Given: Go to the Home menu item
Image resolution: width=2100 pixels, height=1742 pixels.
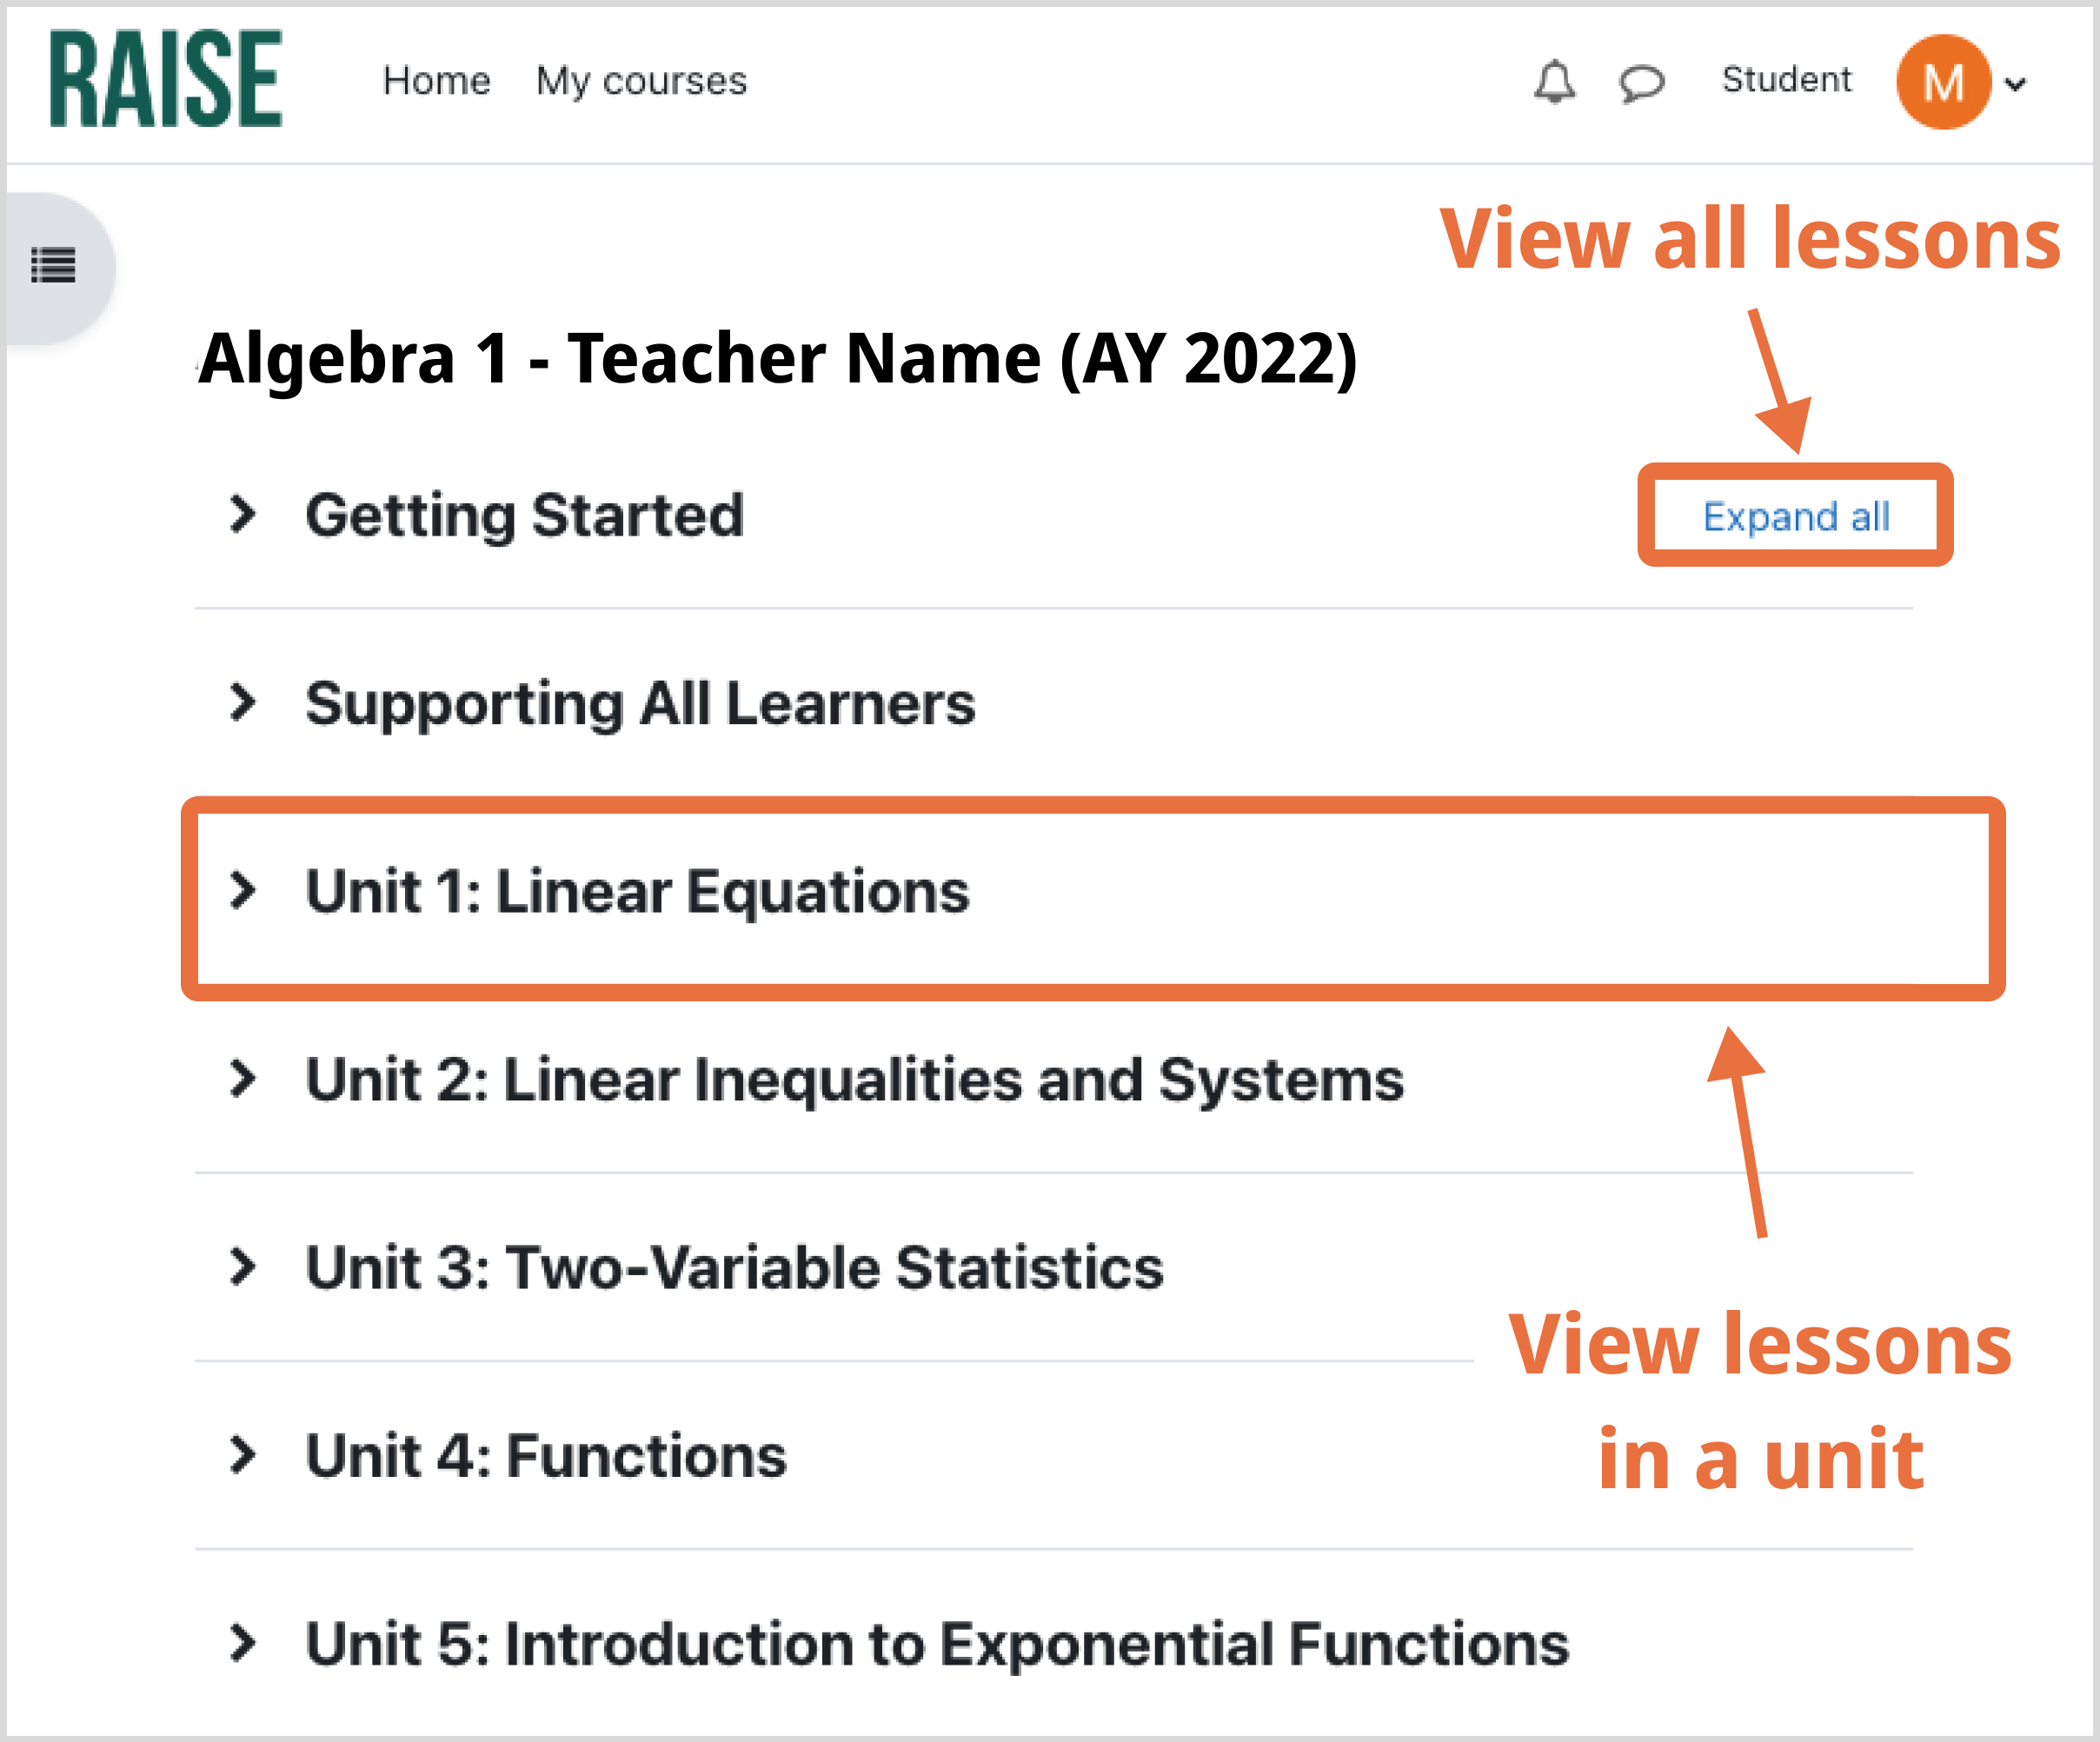Looking at the screenshot, I should [x=437, y=81].
